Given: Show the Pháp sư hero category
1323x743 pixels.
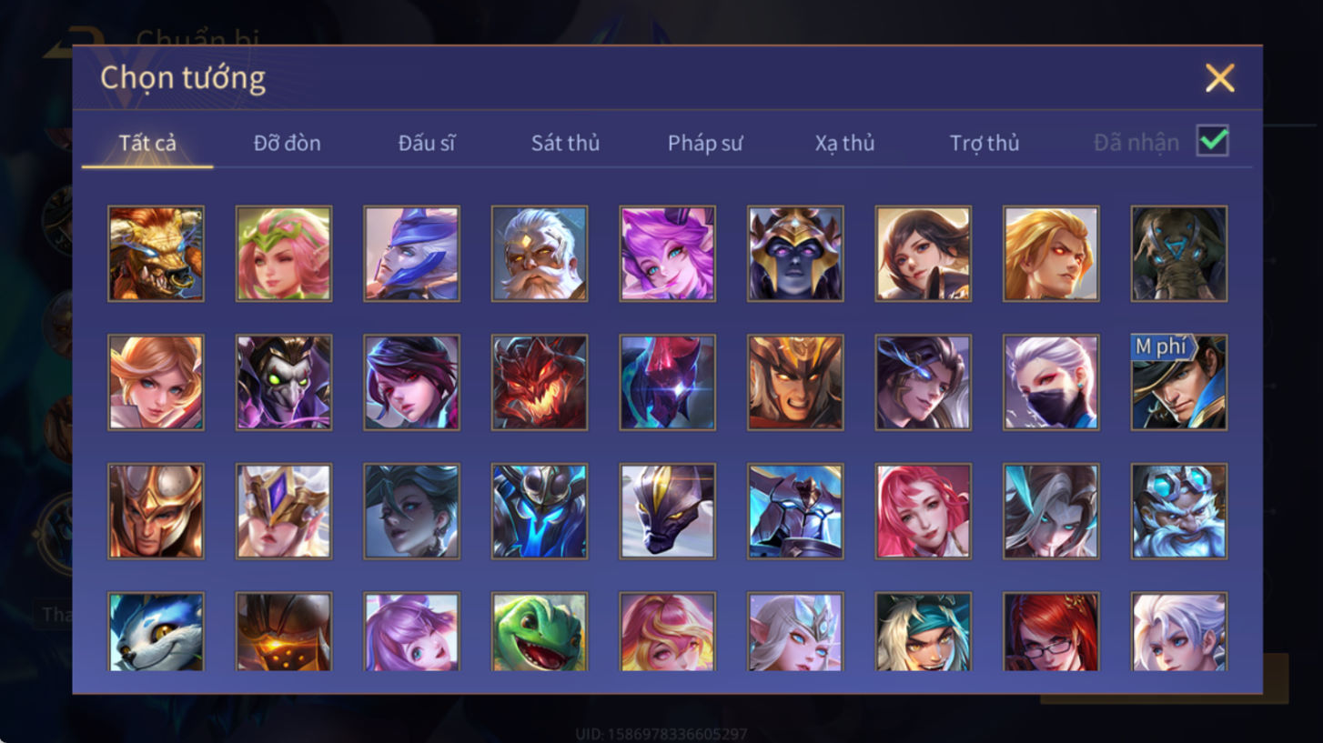Looking at the screenshot, I should [705, 143].
